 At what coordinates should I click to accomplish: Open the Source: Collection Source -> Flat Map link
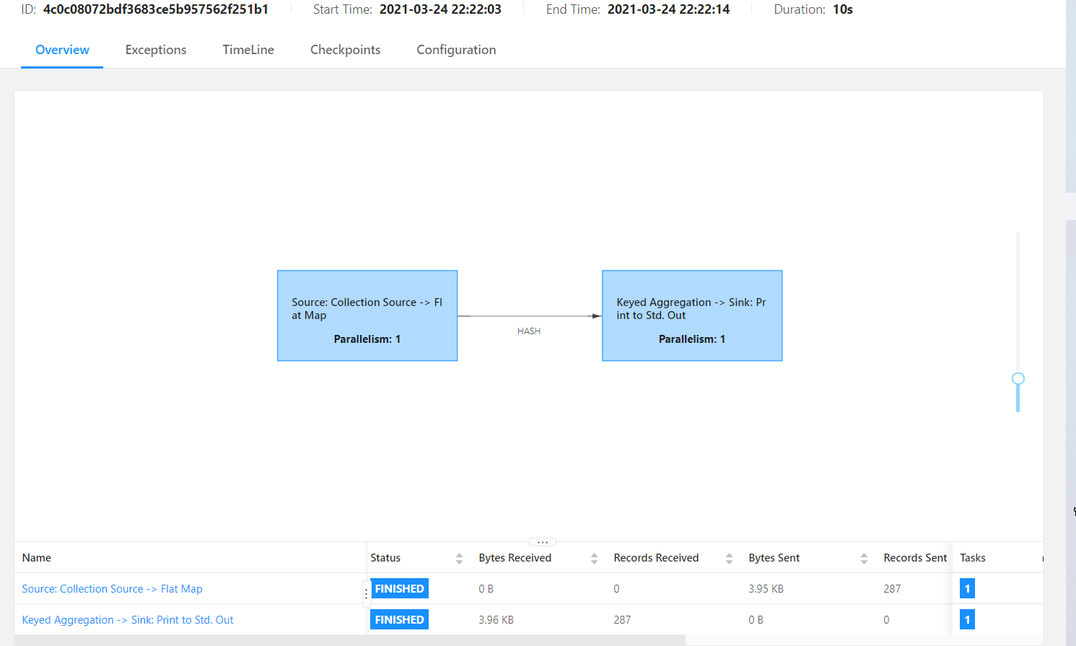[x=112, y=589]
